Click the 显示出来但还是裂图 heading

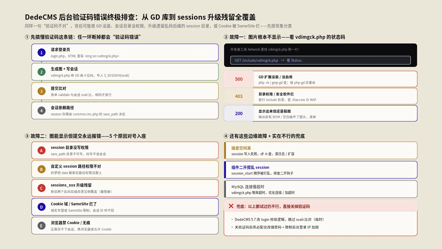[275, 111]
